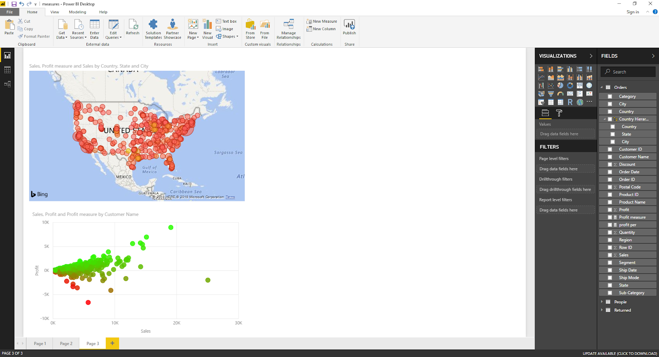Open Manage Relationships
The height and width of the screenshot is (357, 659).
[x=289, y=29]
